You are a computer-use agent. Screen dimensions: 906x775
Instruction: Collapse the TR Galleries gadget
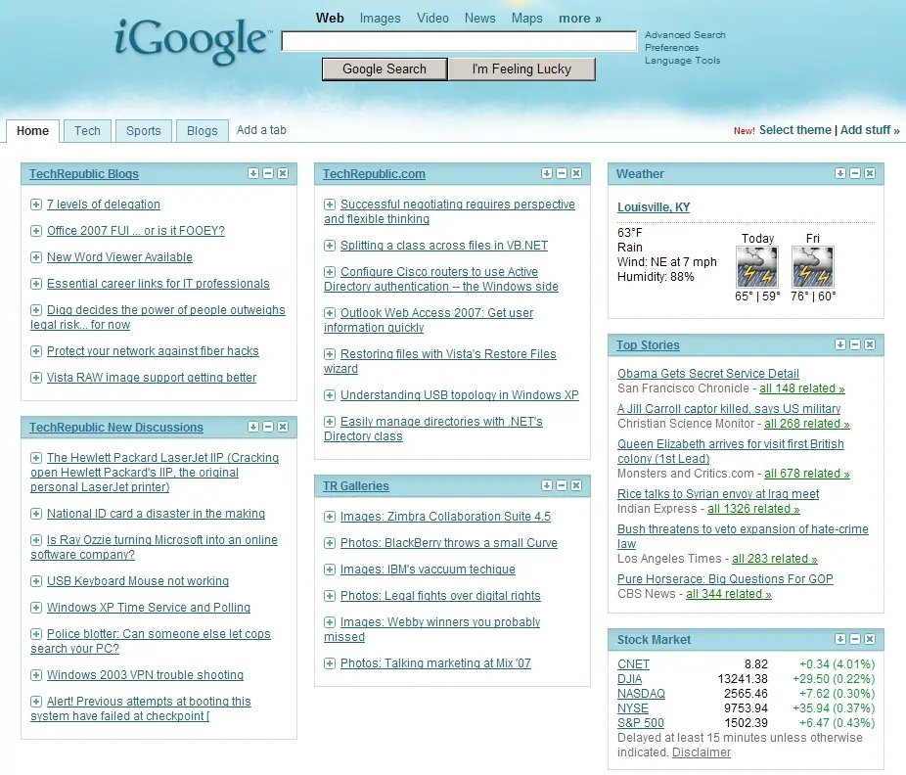[x=562, y=485]
